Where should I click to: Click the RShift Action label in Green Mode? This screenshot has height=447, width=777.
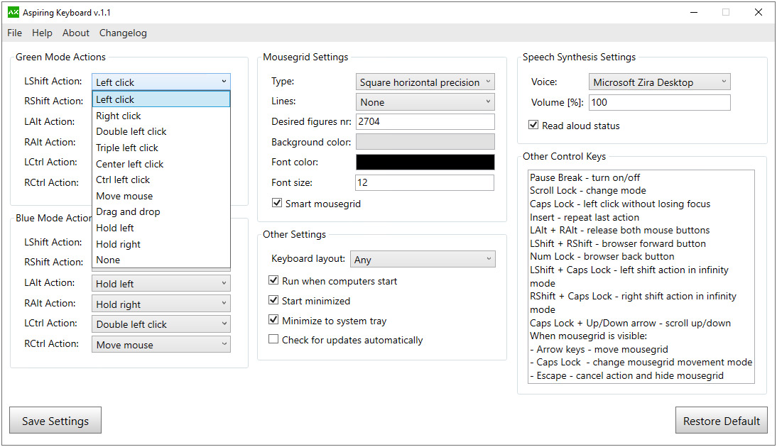(x=53, y=101)
